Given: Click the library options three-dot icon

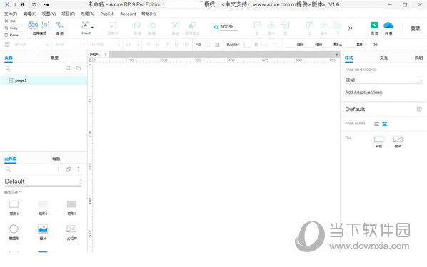Looking at the screenshot, I should click(79, 169).
